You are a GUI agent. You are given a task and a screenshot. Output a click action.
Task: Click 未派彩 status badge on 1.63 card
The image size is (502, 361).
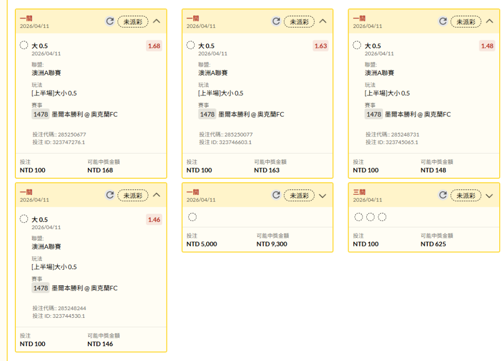pyautogui.click(x=299, y=21)
